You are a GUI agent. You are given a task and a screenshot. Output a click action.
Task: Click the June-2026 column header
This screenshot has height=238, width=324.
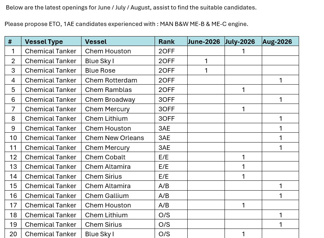pyautogui.click(x=206, y=41)
